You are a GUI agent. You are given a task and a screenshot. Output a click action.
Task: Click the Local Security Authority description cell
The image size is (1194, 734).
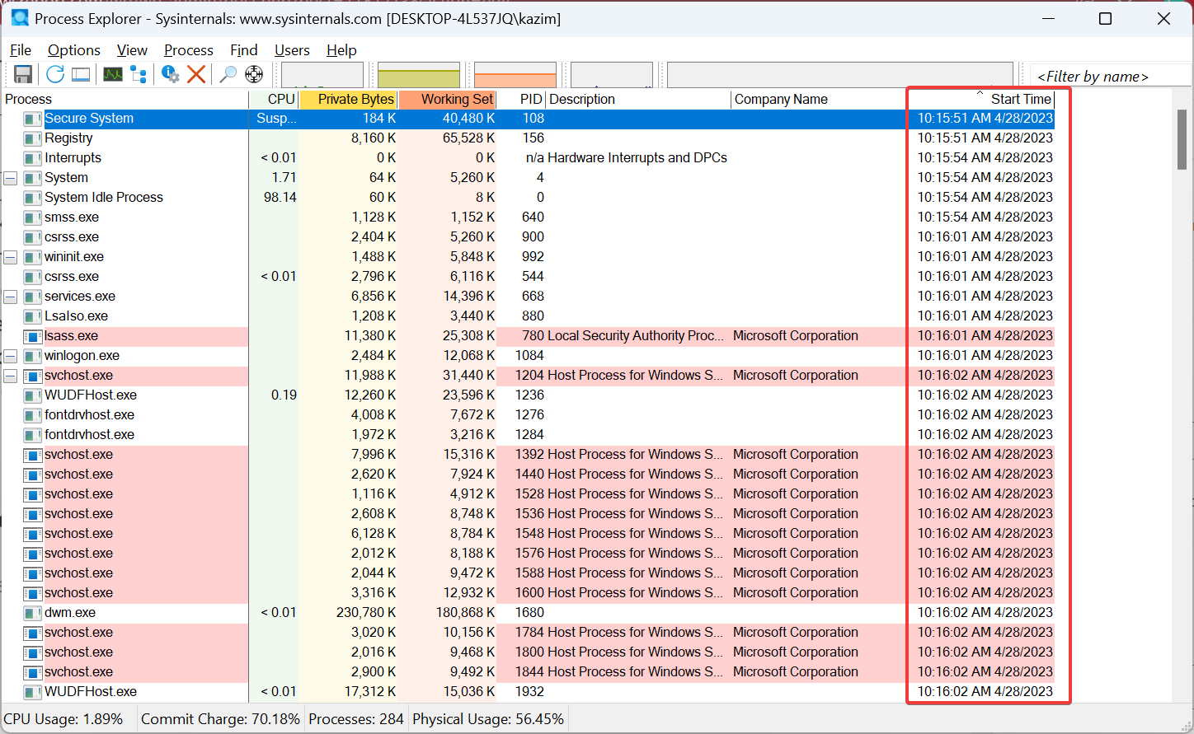(636, 336)
